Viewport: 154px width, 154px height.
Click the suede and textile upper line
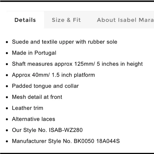coord(65,42)
